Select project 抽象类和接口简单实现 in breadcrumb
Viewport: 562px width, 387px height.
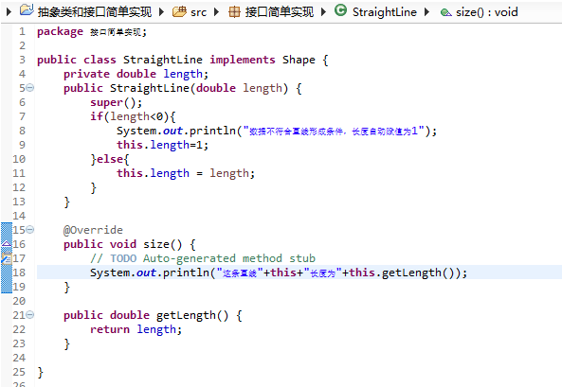click(x=95, y=12)
